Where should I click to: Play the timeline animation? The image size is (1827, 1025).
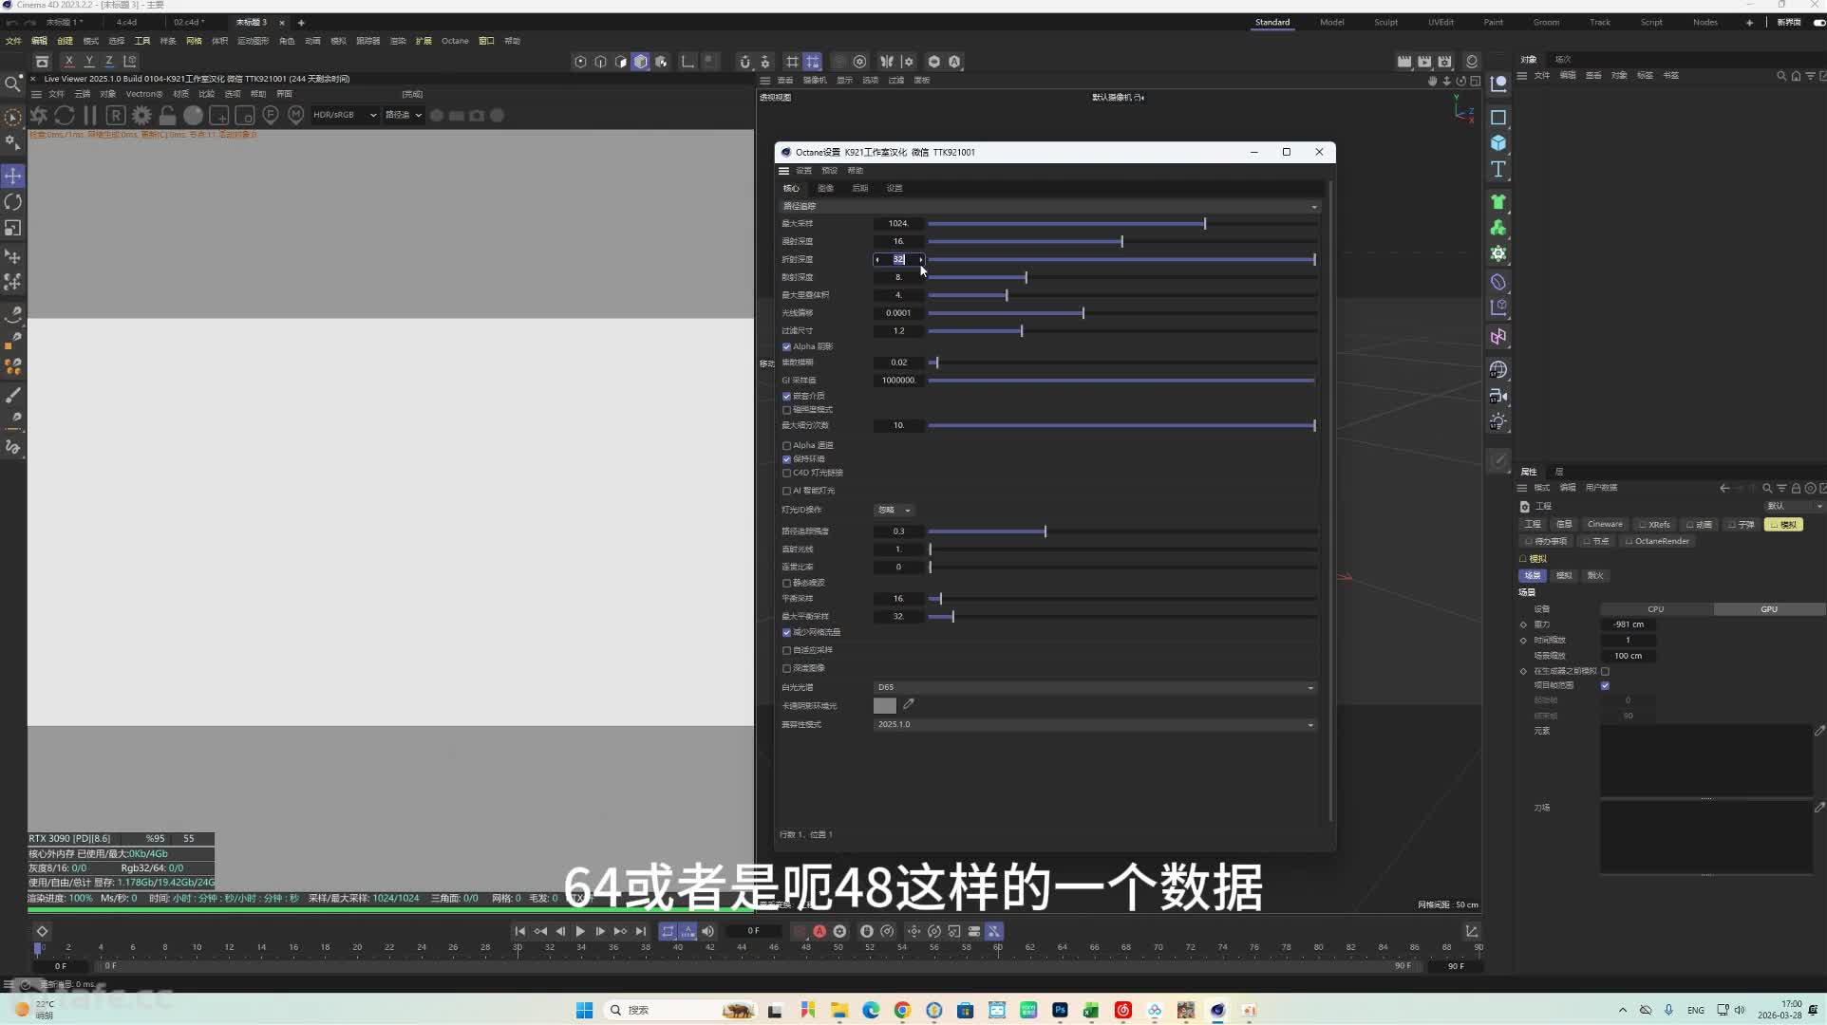click(580, 931)
